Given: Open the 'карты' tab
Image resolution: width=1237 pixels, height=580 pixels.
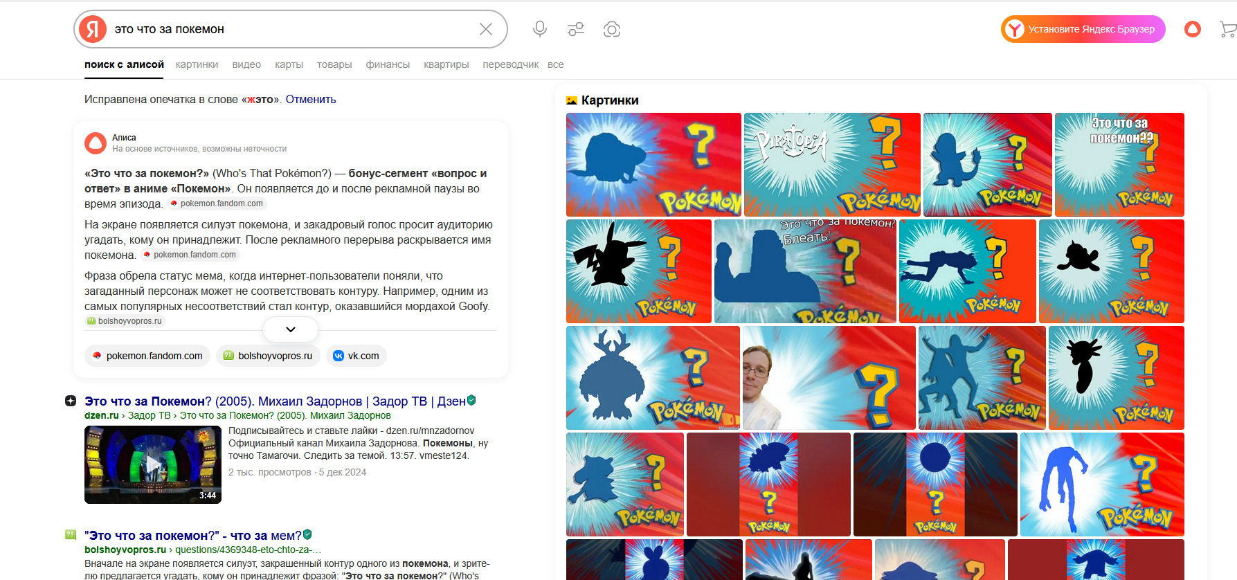Looking at the screenshot, I should pos(289,64).
